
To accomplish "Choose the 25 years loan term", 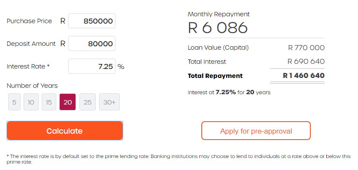I will point(88,102).
